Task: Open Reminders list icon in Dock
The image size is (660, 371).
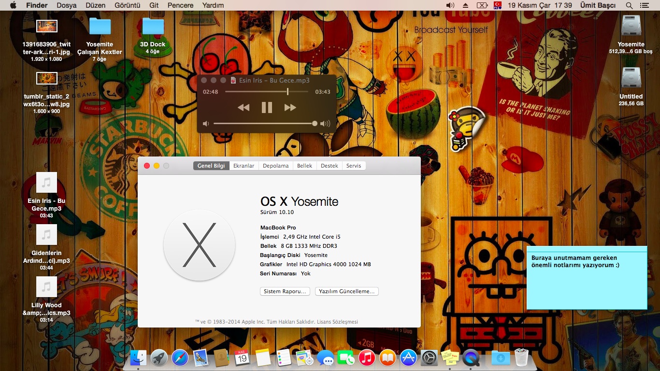Action: 284,358
